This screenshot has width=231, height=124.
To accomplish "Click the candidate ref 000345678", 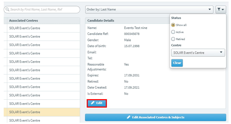I will pyautogui.click(x=132, y=34).
